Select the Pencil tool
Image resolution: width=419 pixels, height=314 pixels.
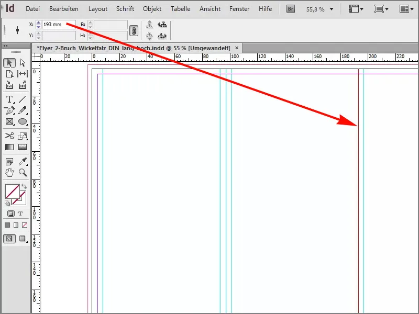[23, 110]
